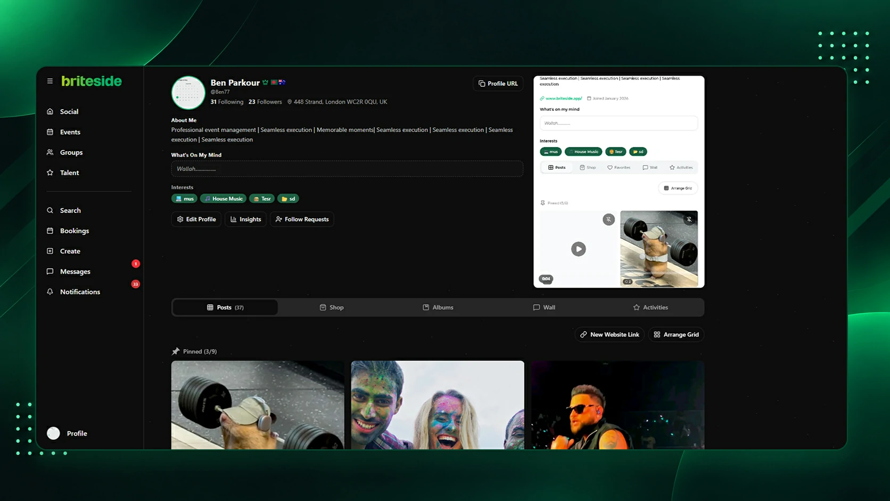This screenshot has height=501, width=890.
Task: Click the flag icons beside the name
Action: [x=278, y=83]
